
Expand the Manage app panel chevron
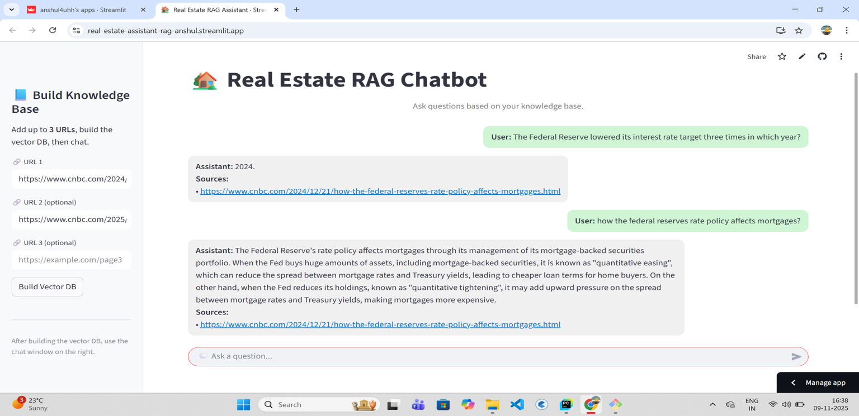793,382
